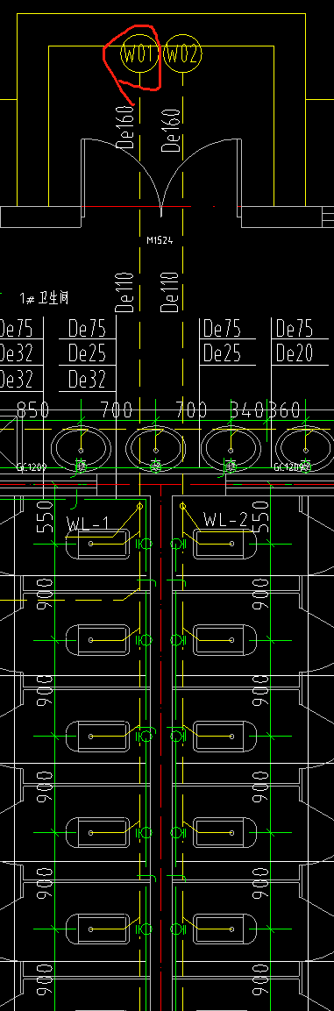Image resolution: width=334 pixels, height=1011 pixels.
Task: Click the WL-2 riser label text
Action: (225, 519)
